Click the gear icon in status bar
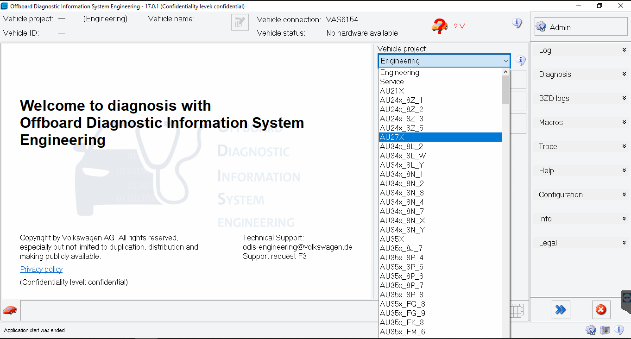Image resolution: width=631 pixels, height=339 pixels. [x=591, y=330]
